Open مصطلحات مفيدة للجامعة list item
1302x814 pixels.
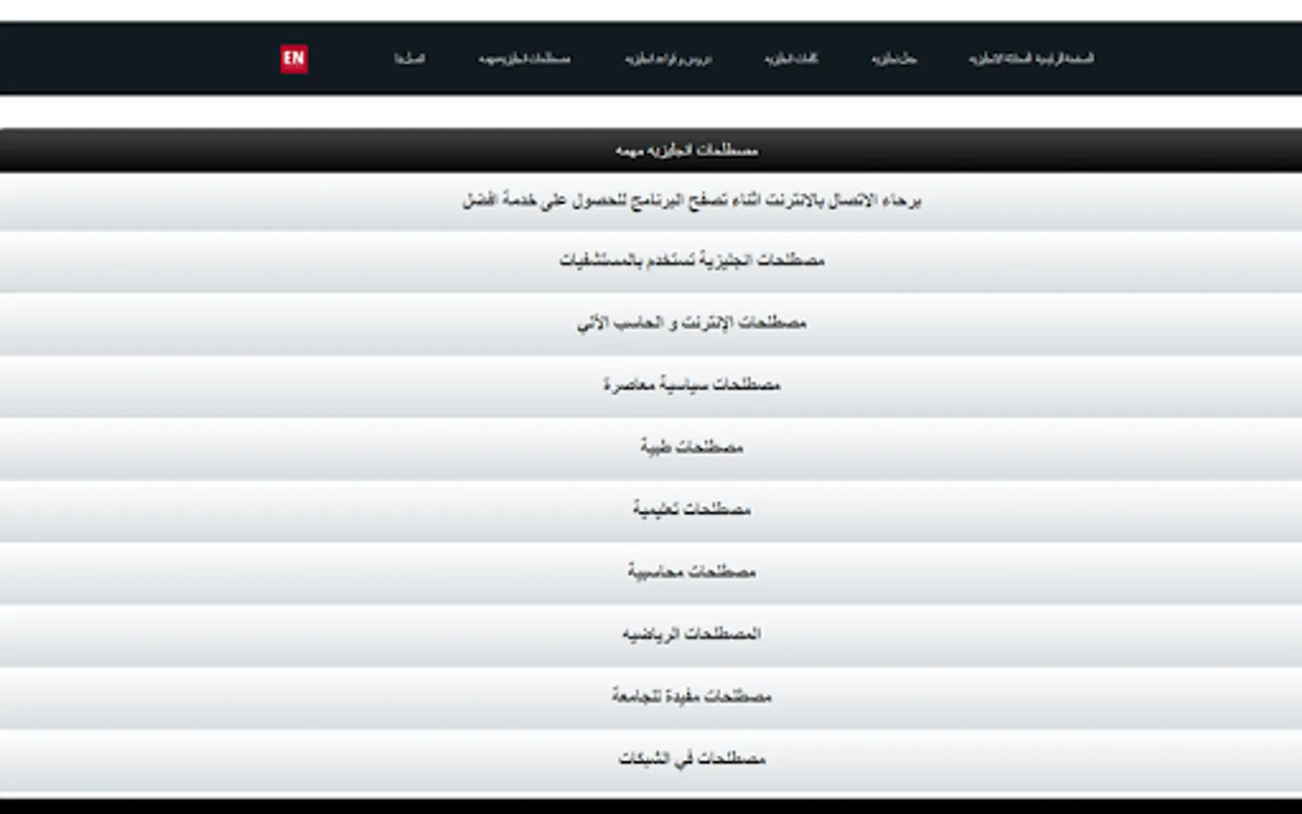(651, 698)
